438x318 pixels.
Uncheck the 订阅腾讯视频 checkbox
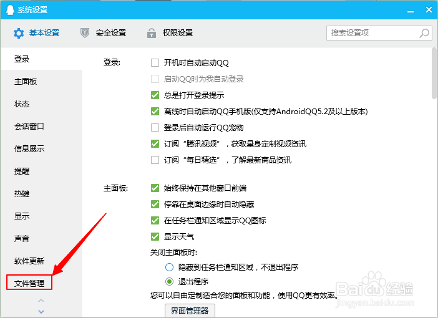155,143
